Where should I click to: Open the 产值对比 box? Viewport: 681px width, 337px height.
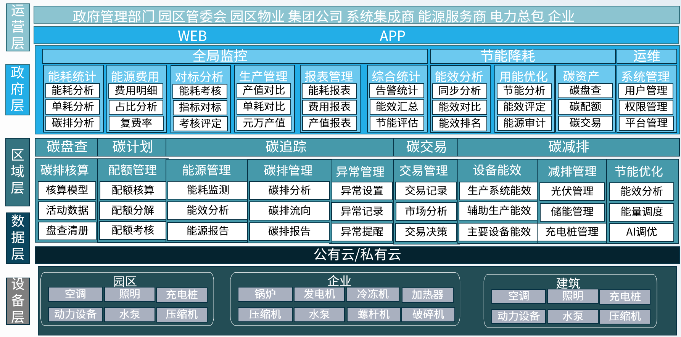tap(264, 91)
